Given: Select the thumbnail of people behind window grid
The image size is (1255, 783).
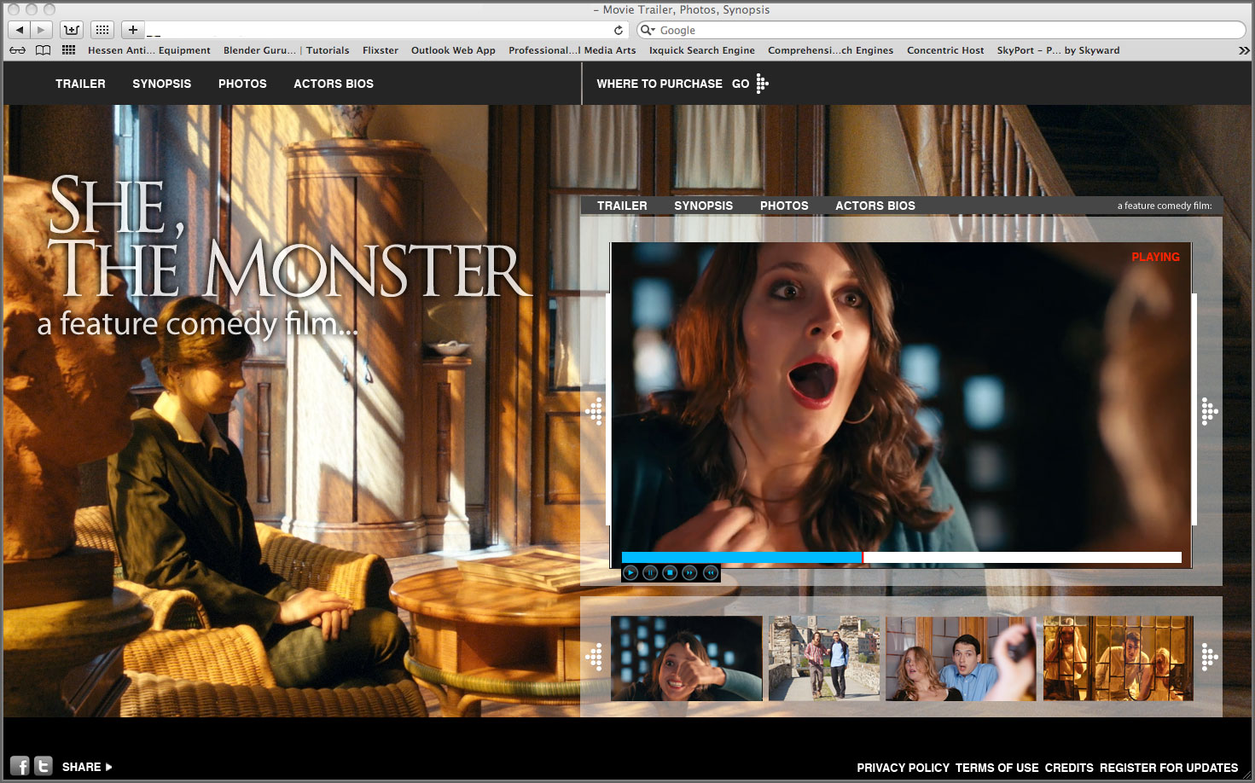Looking at the screenshot, I should 1118,658.
